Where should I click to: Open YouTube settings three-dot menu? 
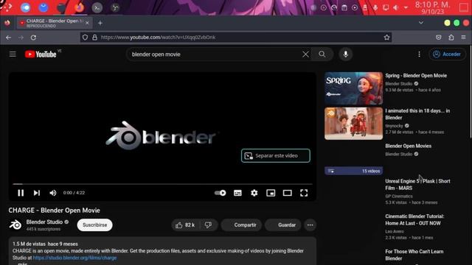point(419,54)
